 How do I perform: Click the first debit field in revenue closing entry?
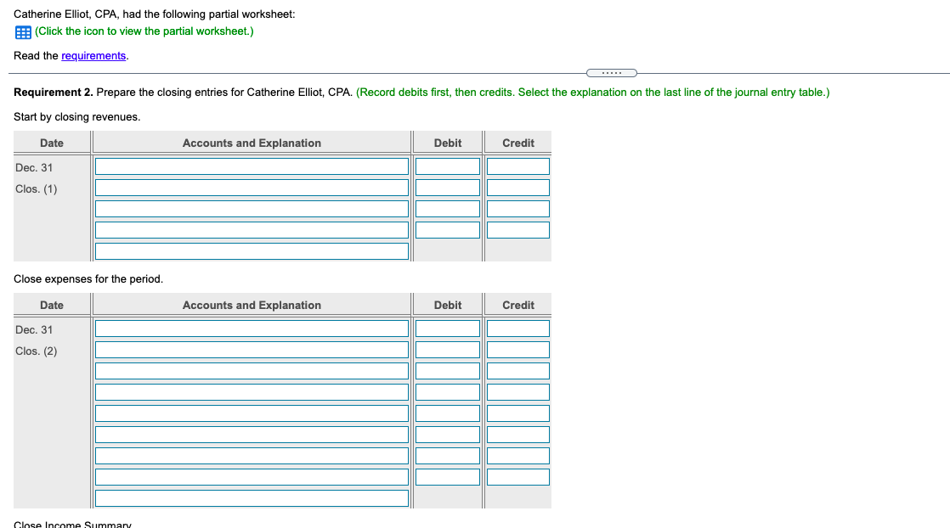(x=448, y=166)
